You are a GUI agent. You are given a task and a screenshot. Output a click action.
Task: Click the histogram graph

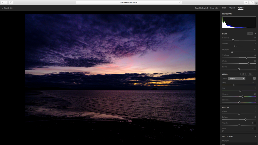click(239, 22)
